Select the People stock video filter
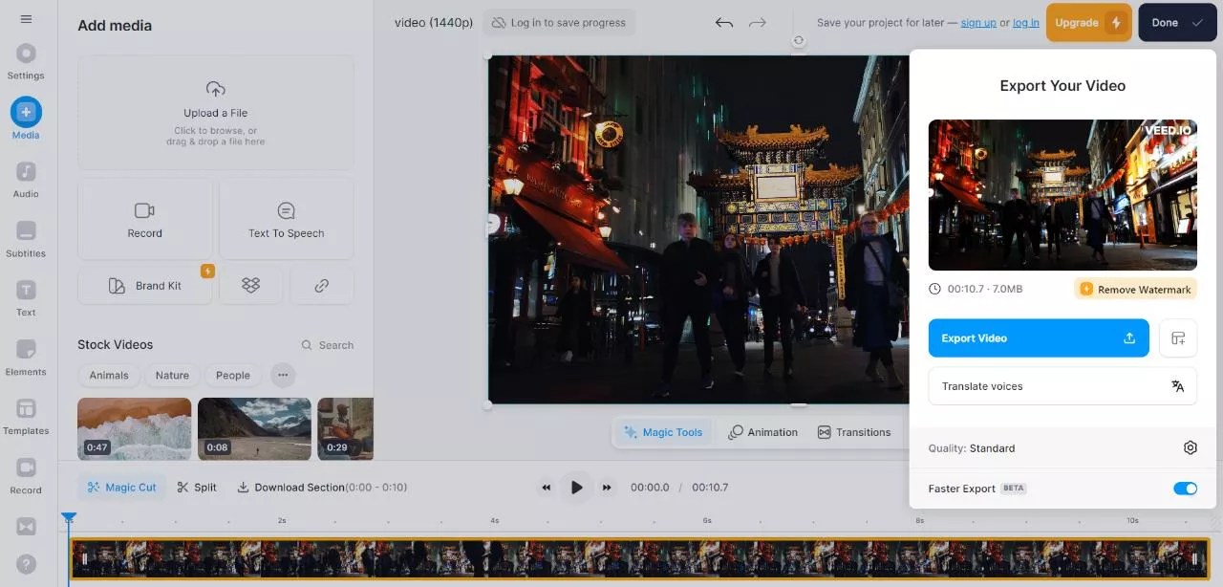The height and width of the screenshot is (587, 1223). click(x=232, y=375)
